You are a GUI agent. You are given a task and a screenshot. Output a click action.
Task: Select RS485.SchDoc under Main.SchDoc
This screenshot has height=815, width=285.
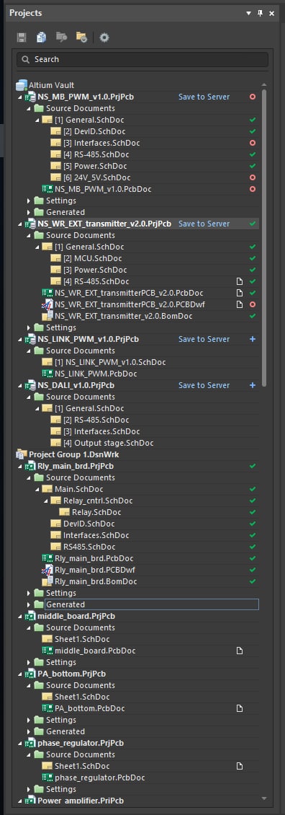pos(89,547)
